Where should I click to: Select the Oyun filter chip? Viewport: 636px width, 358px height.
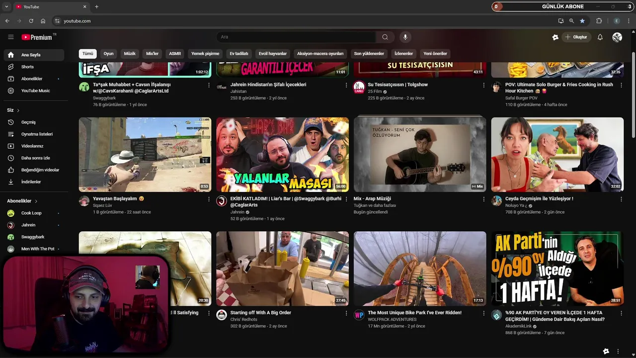tap(108, 54)
